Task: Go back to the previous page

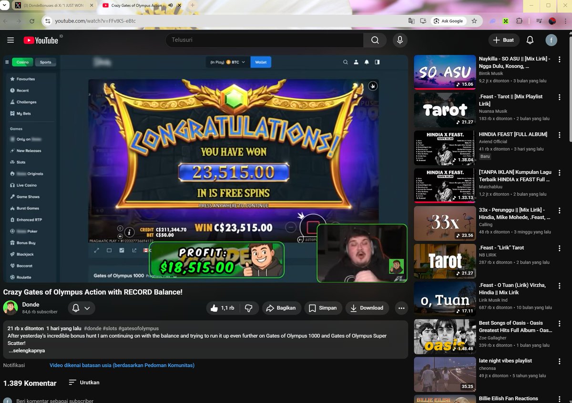Action: (6, 21)
